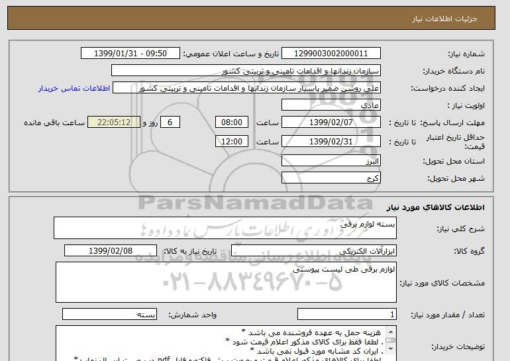Click the general description box بسته لوازم برقی

pos(225,228)
